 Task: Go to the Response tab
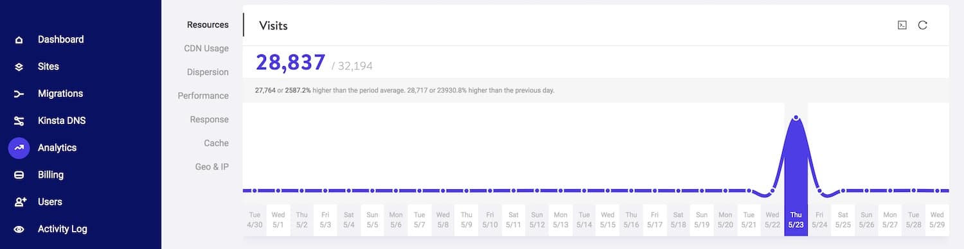pyautogui.click(x=209, y=119)
